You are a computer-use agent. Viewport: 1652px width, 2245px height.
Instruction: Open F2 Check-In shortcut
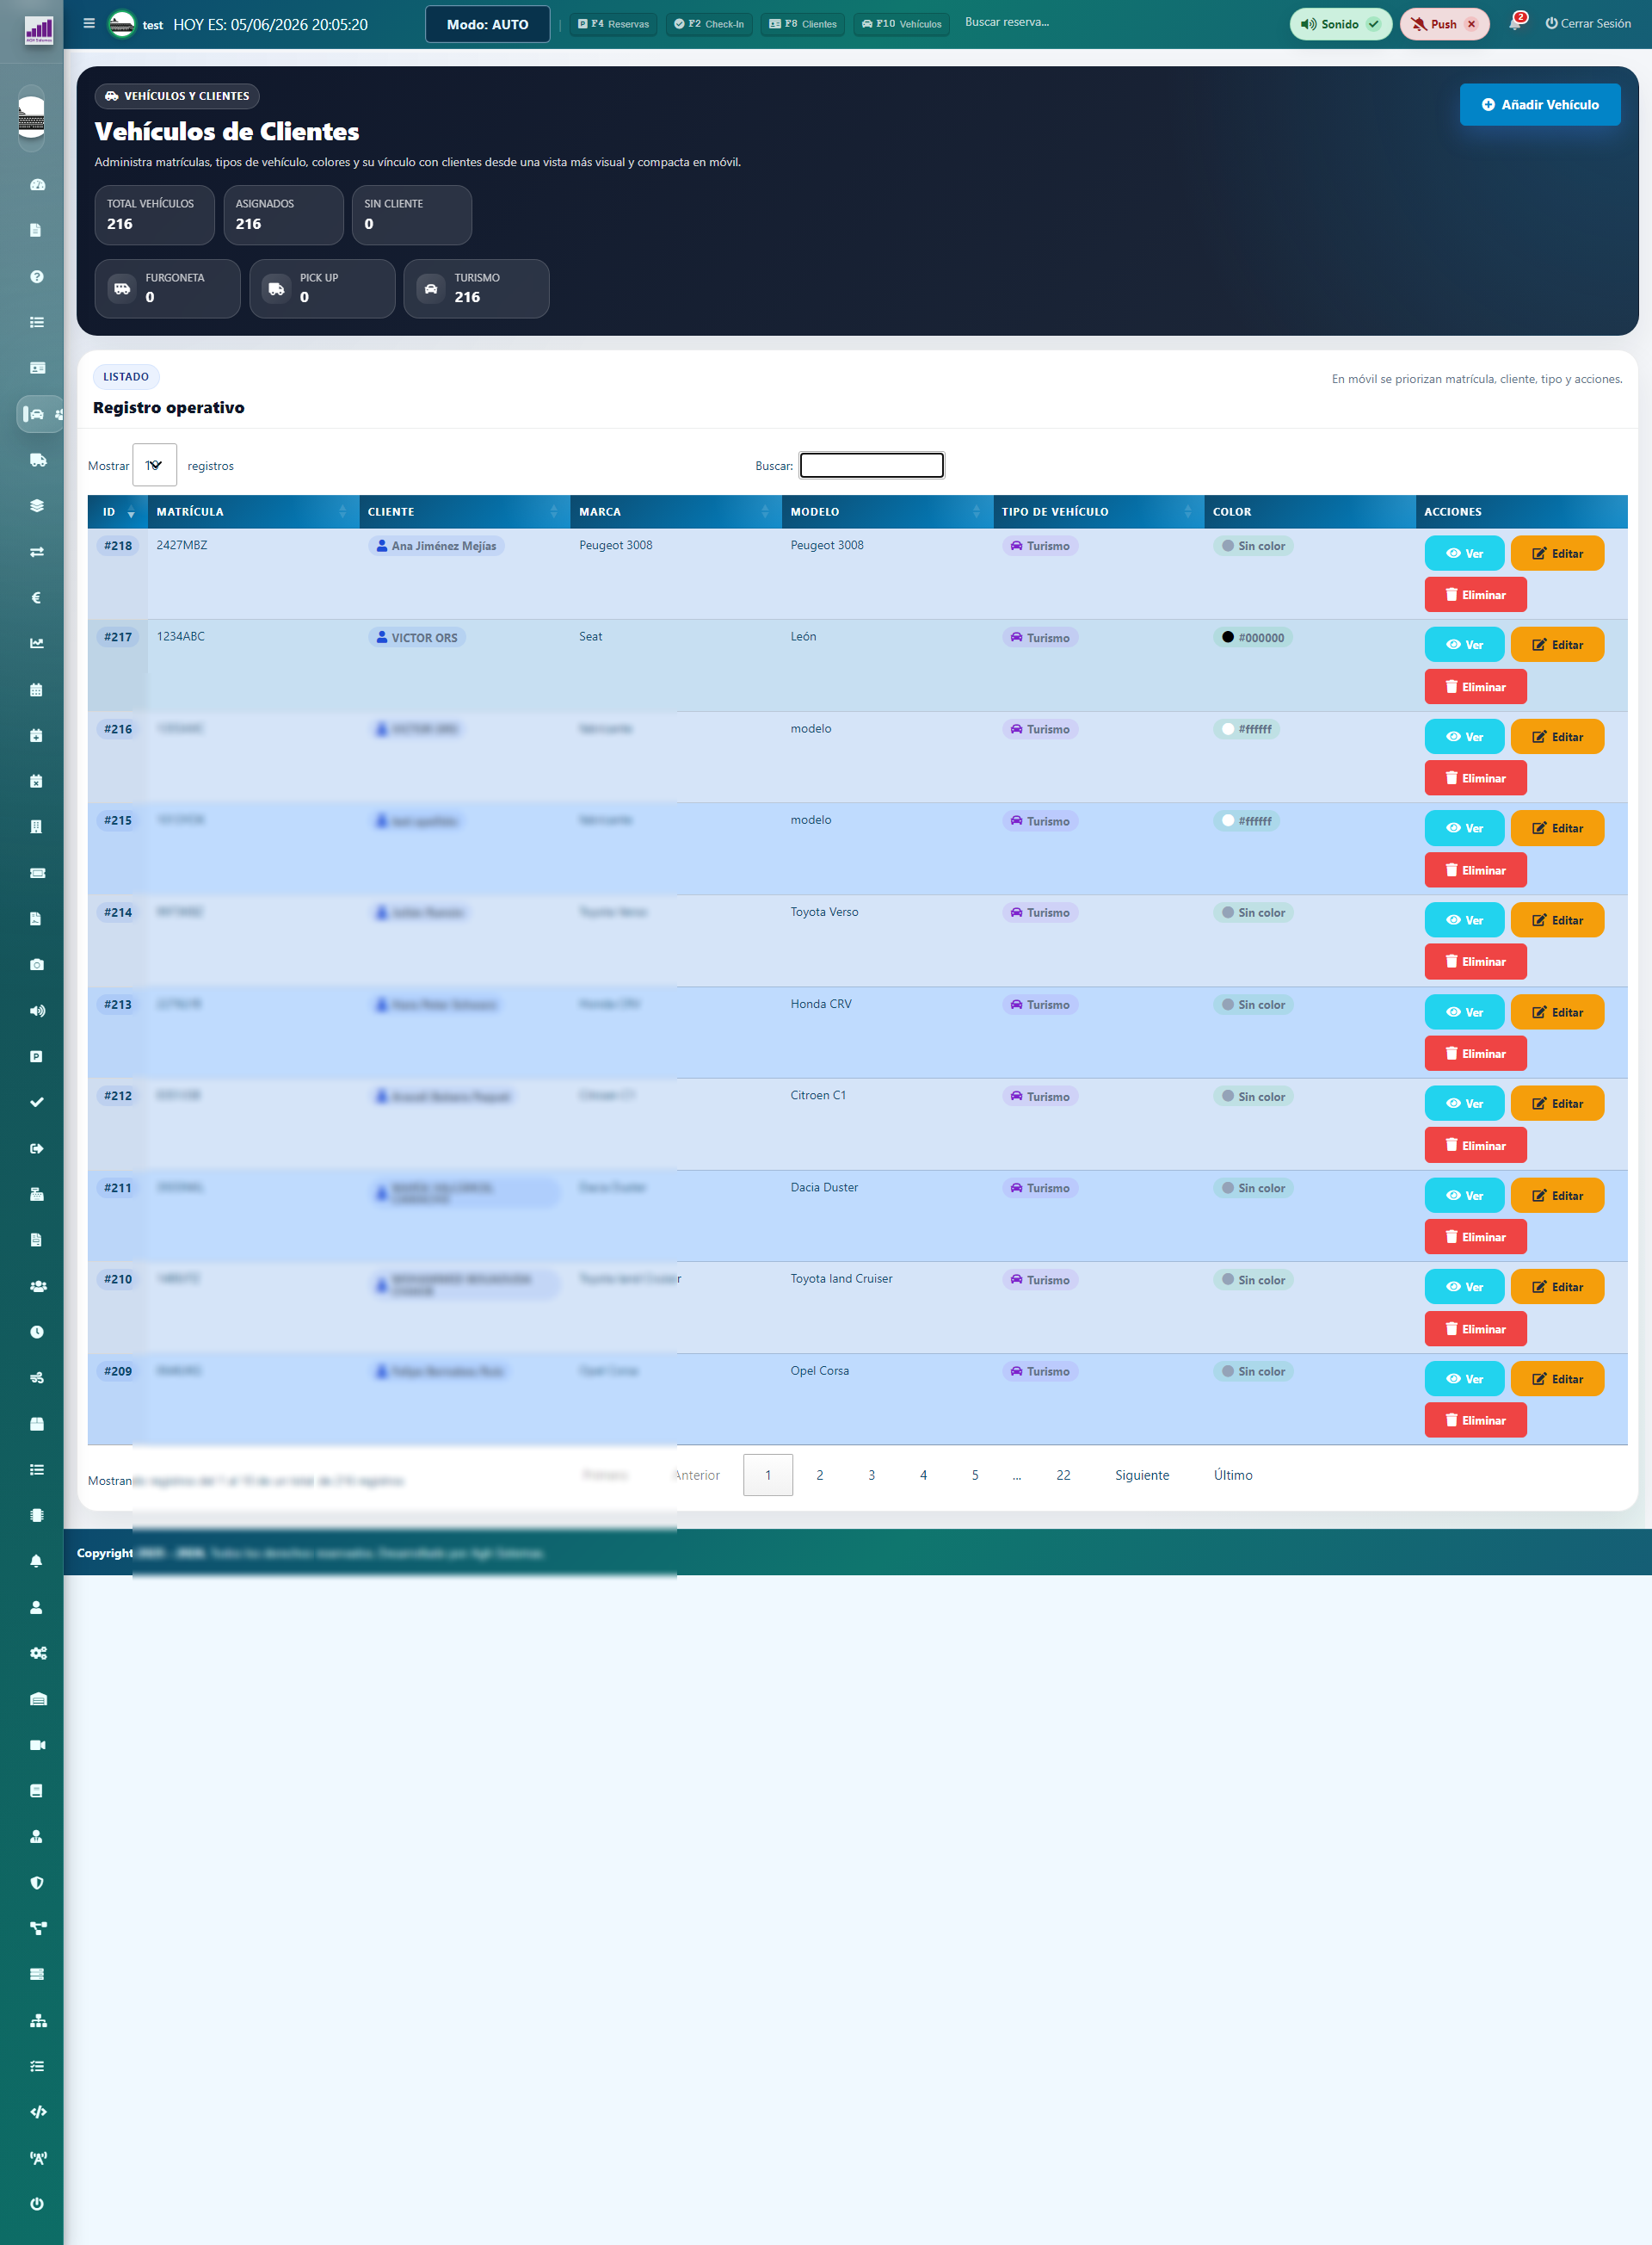(709, 24)
